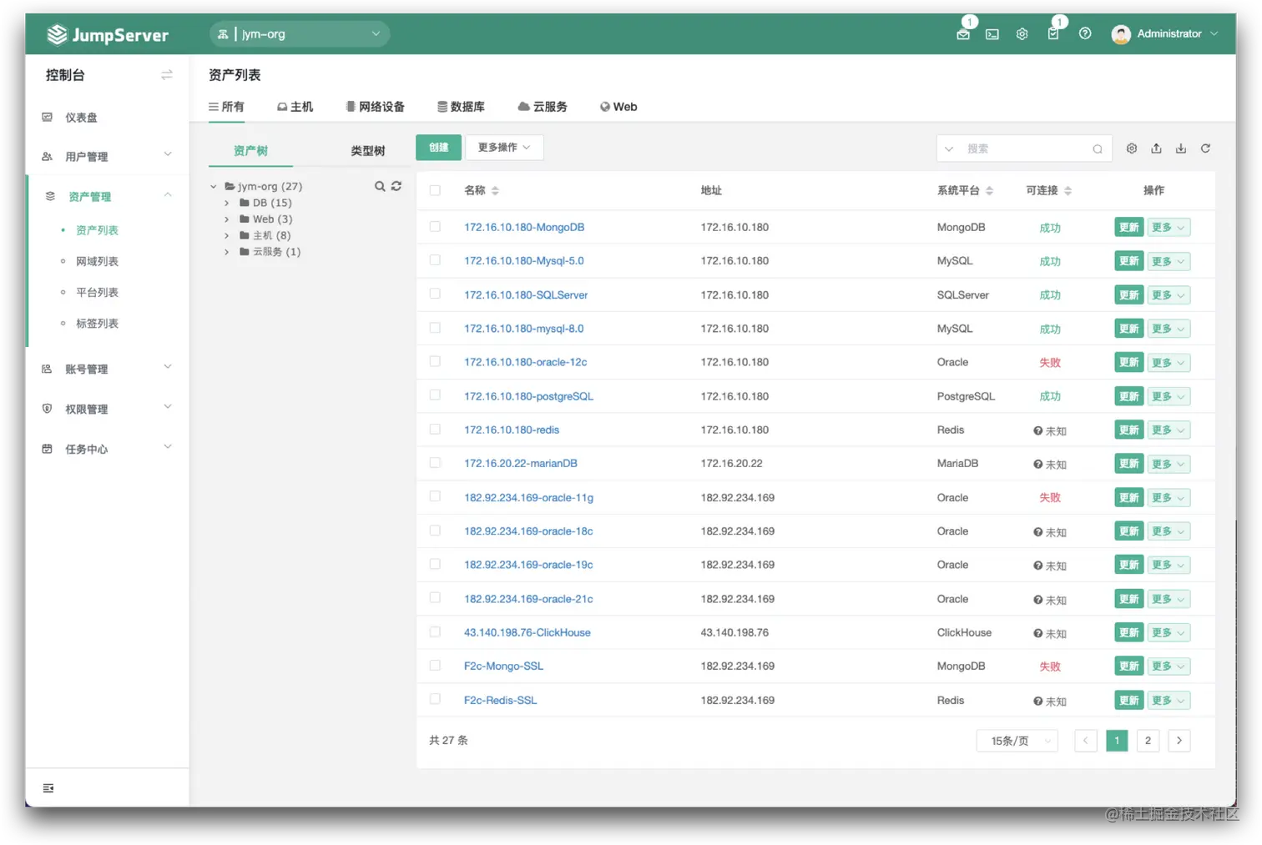This screenshot has width=1262, height=845.
Task: Switch to the 类型树 tab
Action: [368, 151]
